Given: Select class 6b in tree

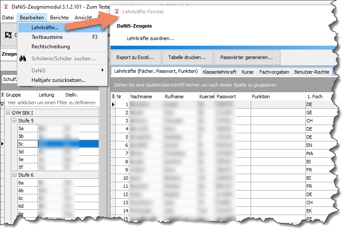Looking at the screenshot, I should (21, 190).
